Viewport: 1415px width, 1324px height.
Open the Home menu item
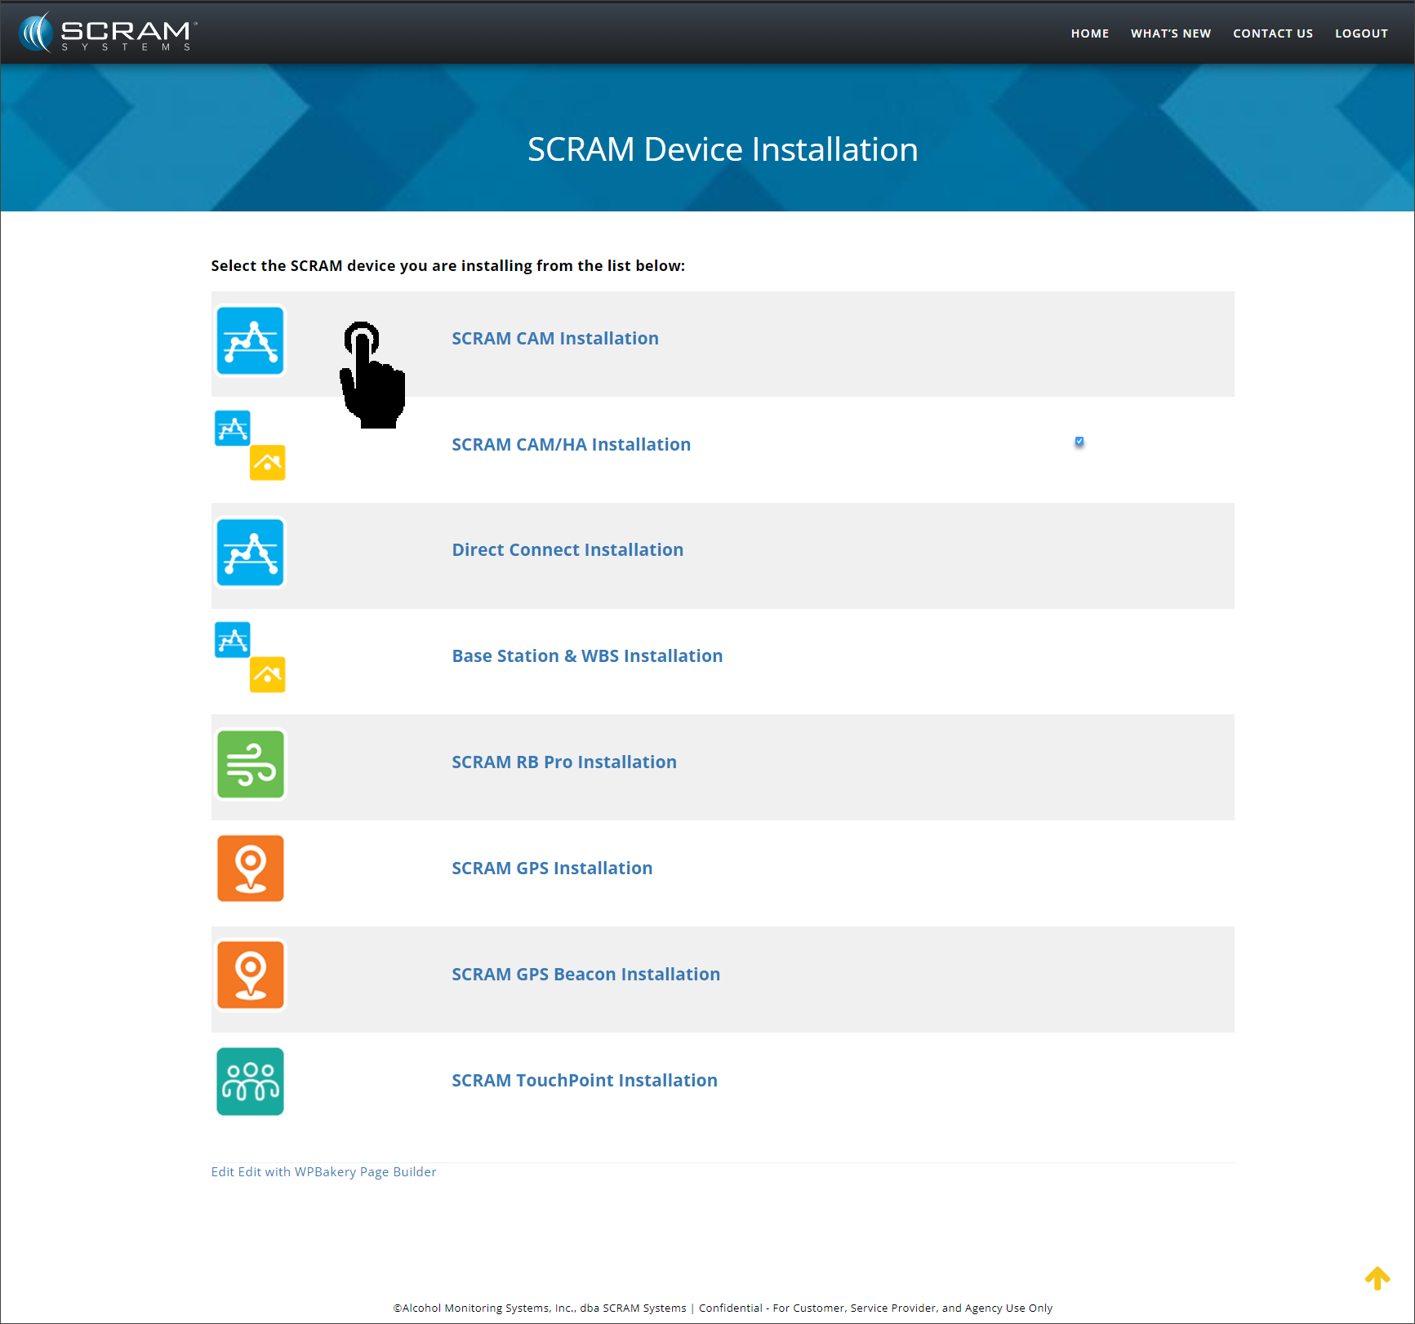pos(1089,33)
